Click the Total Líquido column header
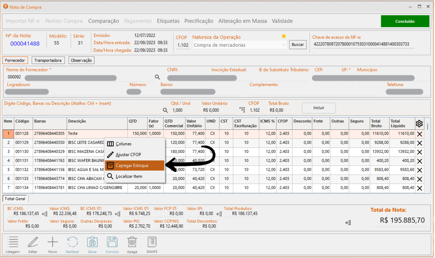Image resolution: width=435 pixels, height=258 pixels. [402, 124]
